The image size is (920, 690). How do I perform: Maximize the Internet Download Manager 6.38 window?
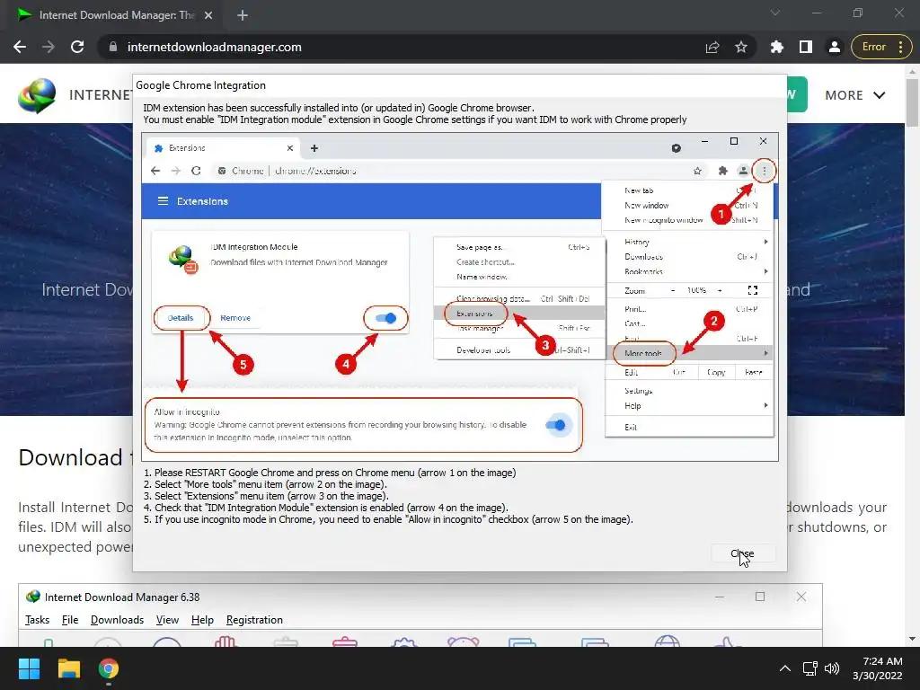tap(760, 597)
